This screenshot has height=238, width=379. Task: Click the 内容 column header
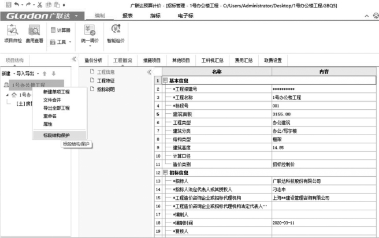pos(324,72)
